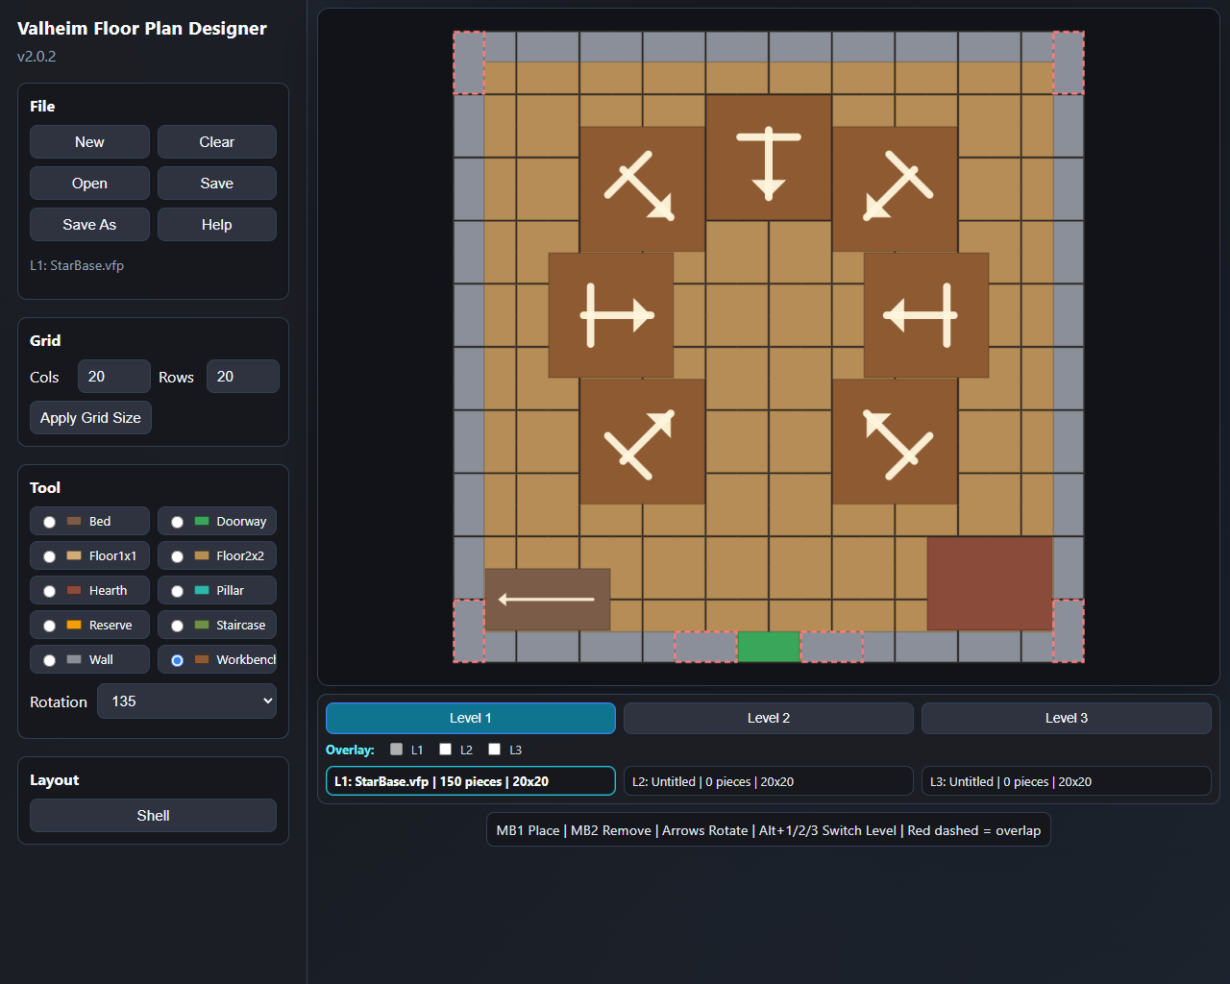
Task: Click the bottom-left overlapping wall corner piece
Action: point(469,631)
